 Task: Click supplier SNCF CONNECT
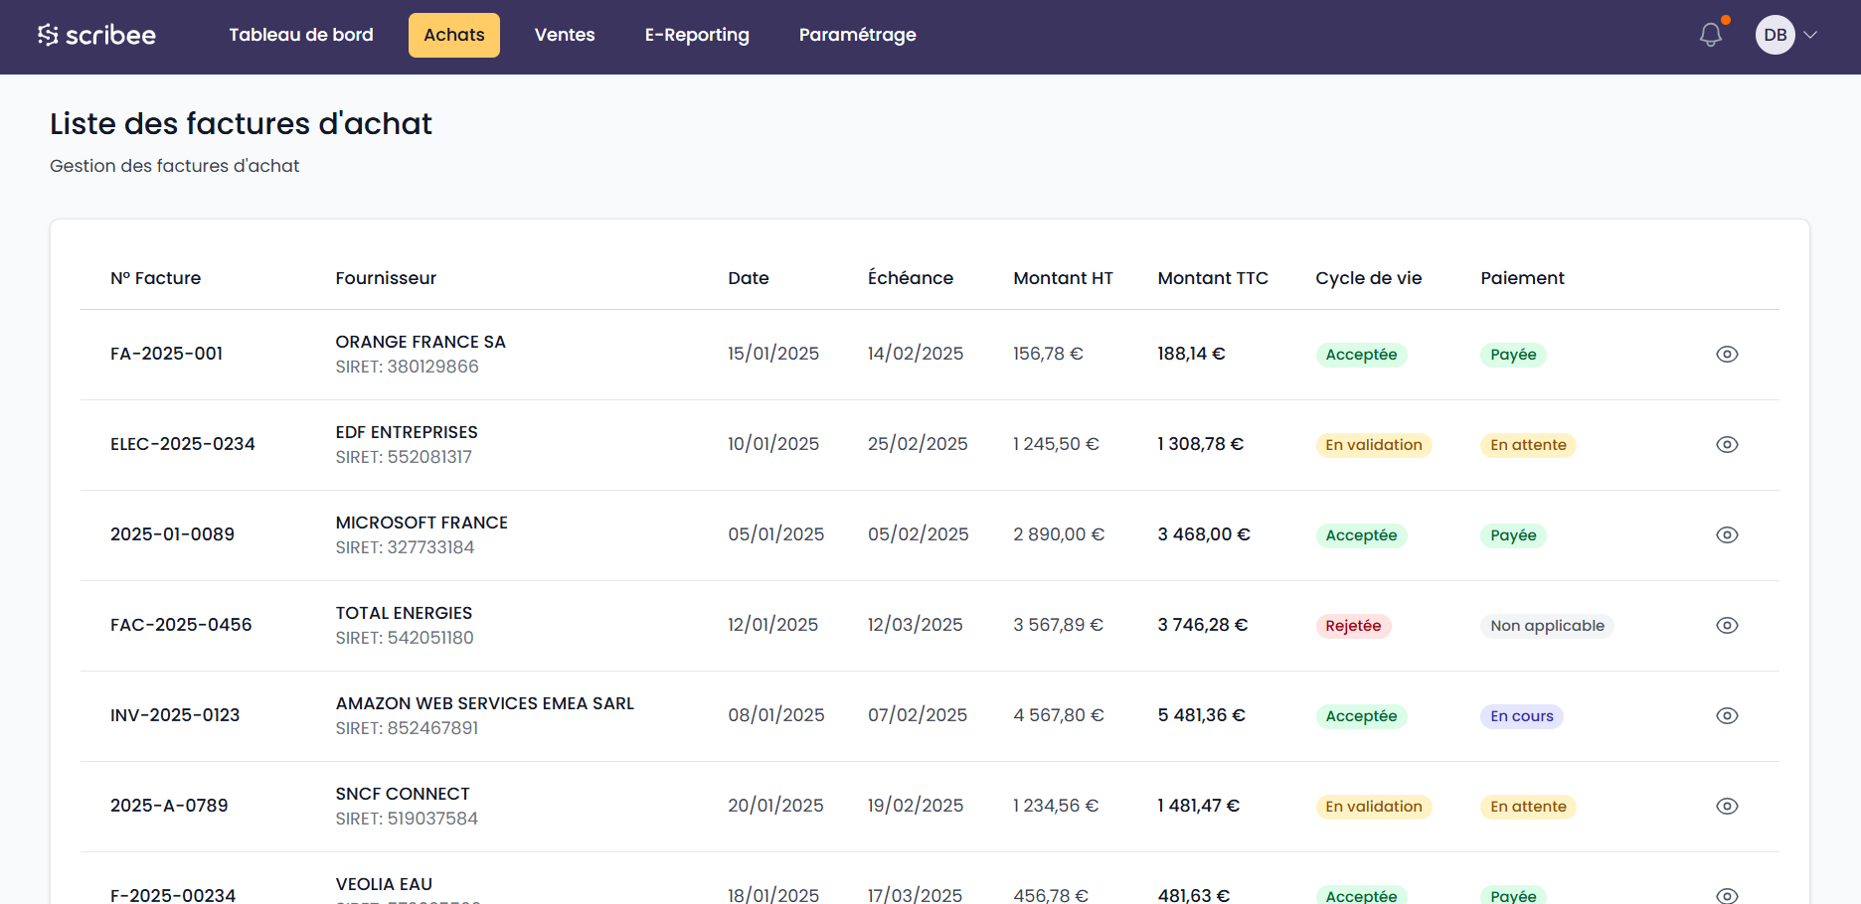[x=403, y=794]
